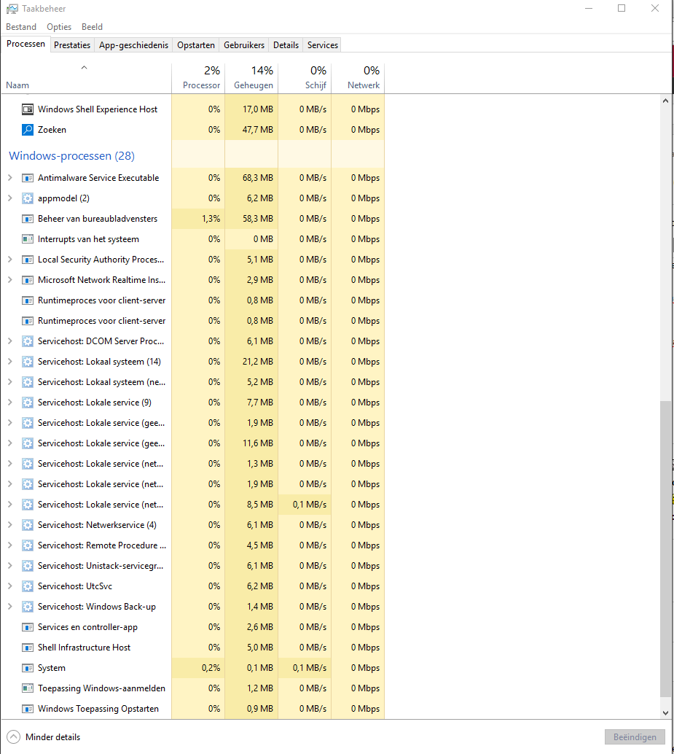Viewport: 674px width, 754px height.
Task: Expand the appmodel (2) group
Action: [x=10, y=198]
